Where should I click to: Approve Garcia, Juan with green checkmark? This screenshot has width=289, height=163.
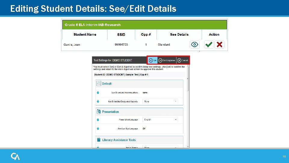click(209, 45)
